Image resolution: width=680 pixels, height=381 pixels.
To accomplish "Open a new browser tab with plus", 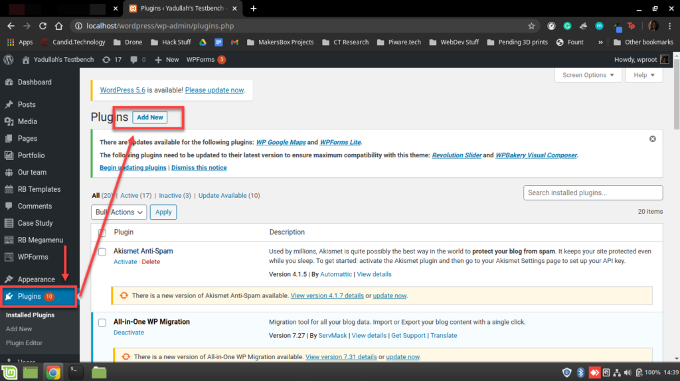I will pos(254,8).
